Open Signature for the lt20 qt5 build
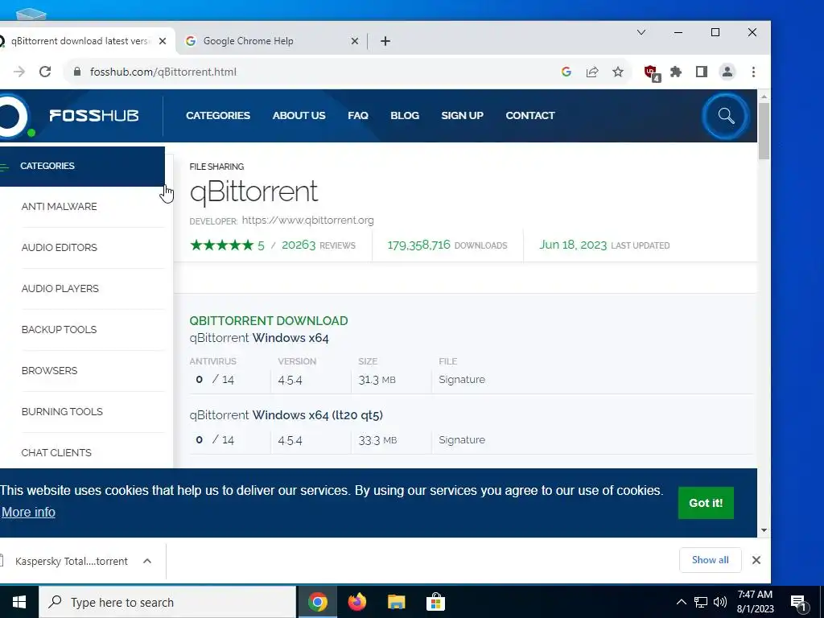The image size is (824, 618). coord(462,440)
